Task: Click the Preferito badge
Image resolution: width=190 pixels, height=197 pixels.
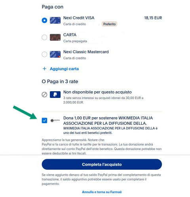Action: [109, 24]
